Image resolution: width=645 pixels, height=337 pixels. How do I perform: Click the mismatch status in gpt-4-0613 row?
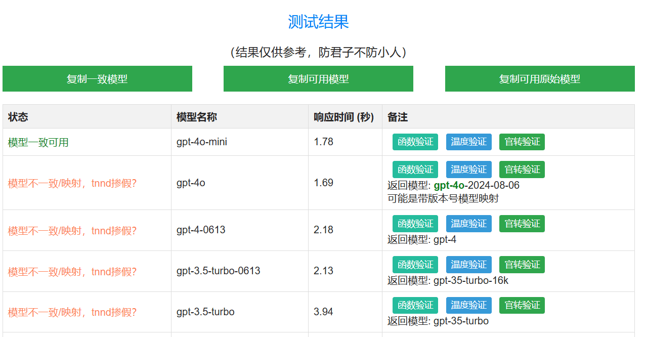[x=72, y=231]
